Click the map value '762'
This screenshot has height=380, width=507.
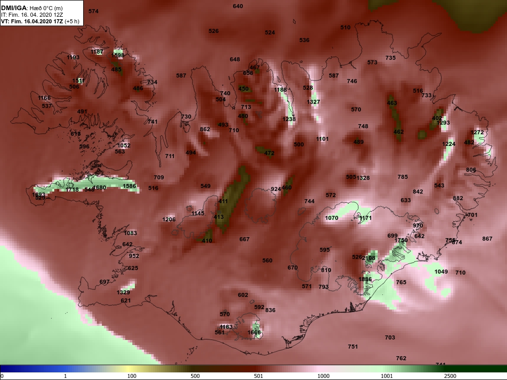click(401, 358)
